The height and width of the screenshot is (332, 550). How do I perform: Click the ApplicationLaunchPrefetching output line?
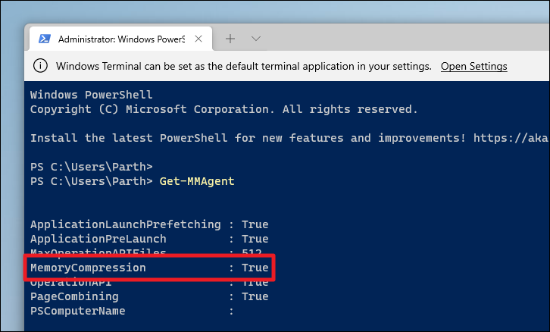[148, 224]
